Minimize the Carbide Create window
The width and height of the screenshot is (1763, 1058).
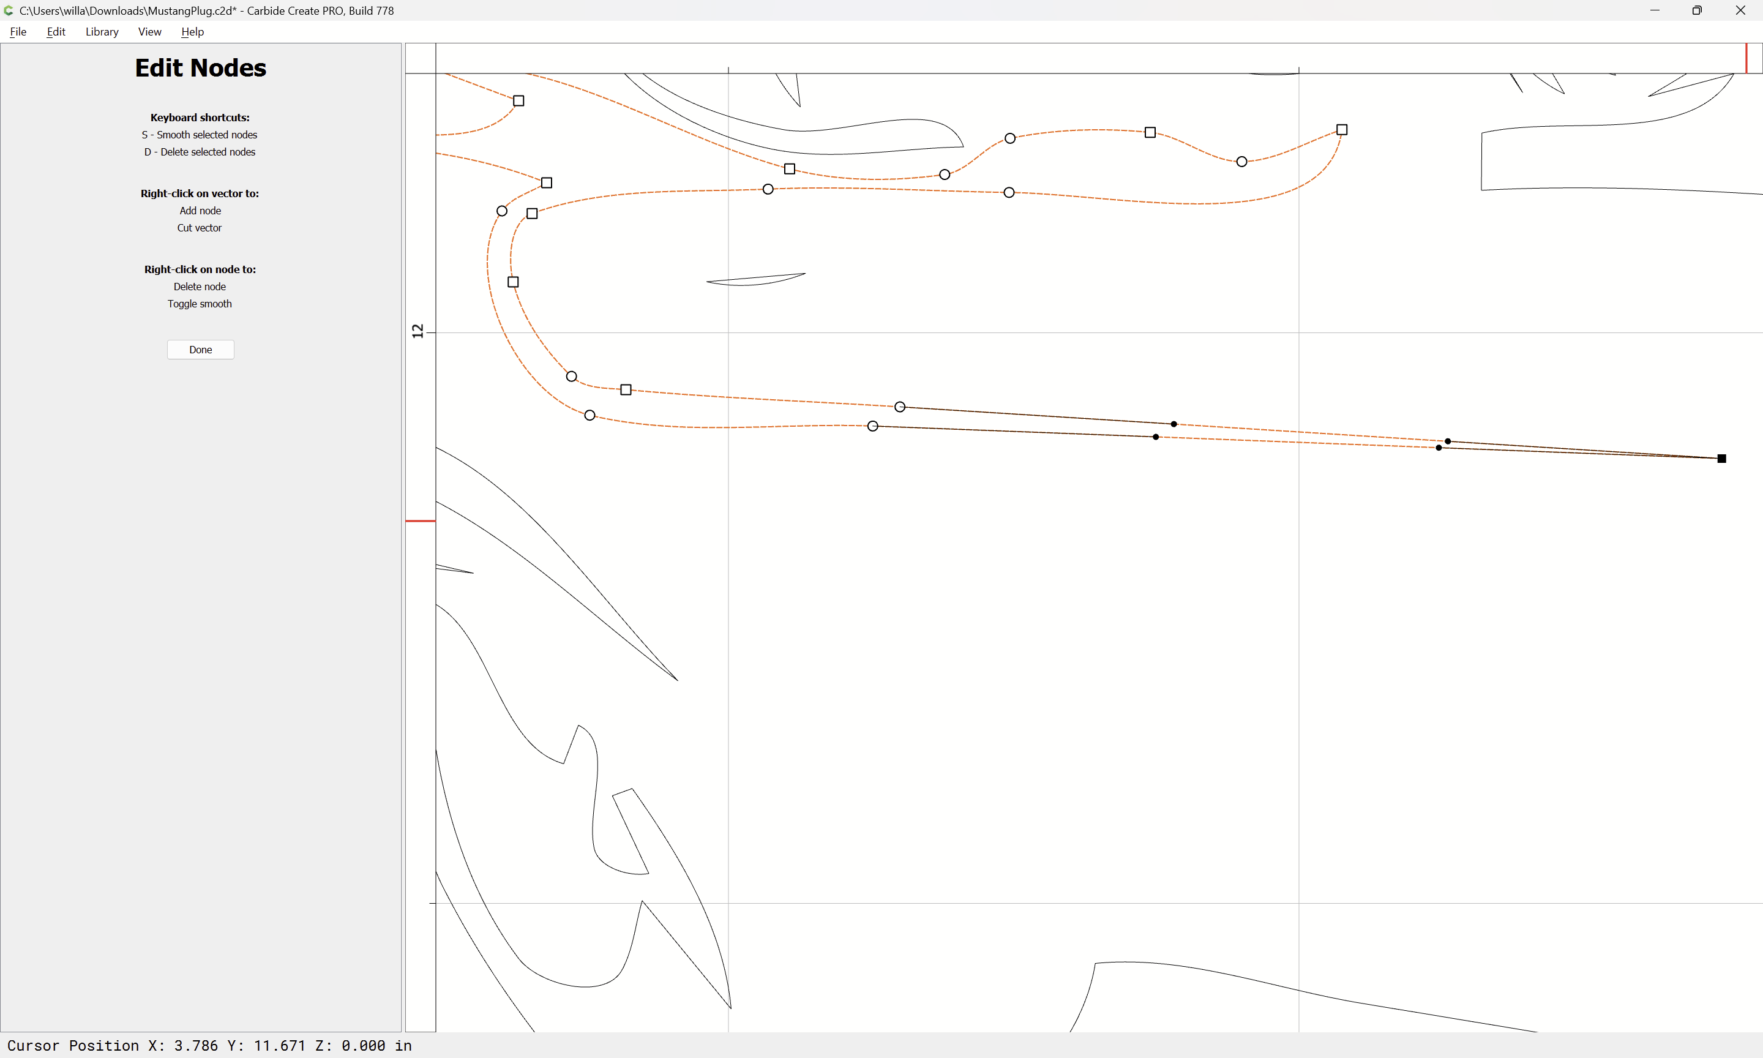point(1655,10)
